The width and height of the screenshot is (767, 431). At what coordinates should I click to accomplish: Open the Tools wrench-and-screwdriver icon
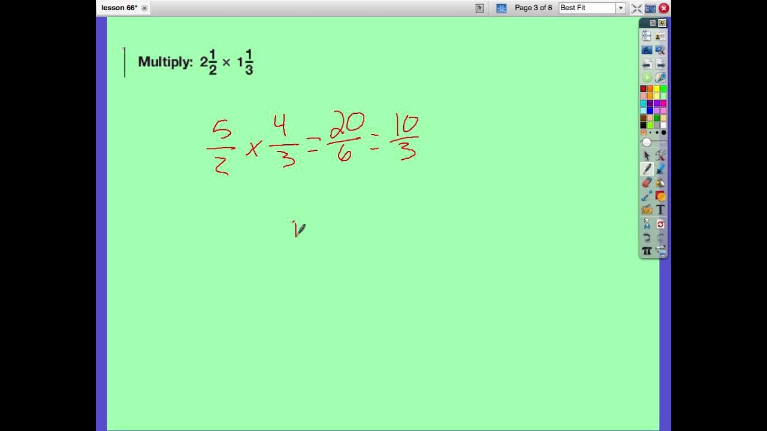coord(660,156)
